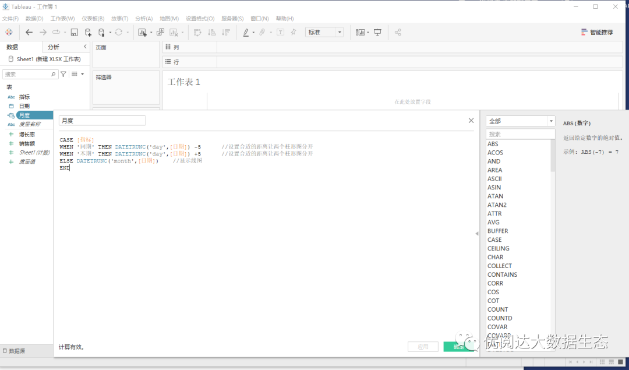Click the 行 rows shelf
Image resolution: width=629 pixels, height=370 pixels.
point(393,62)
